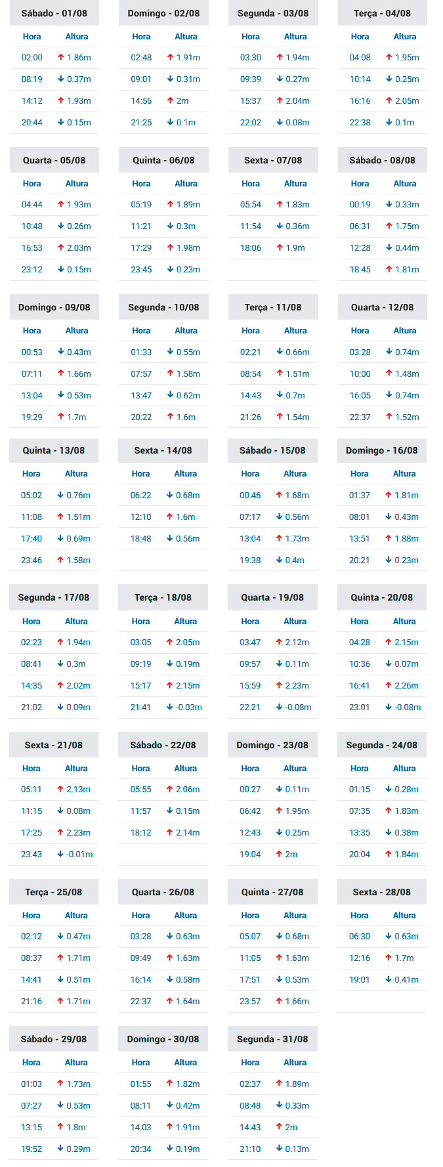This screenshot has width=443, height=1167.
Task: Select the Sábado - 22/08 day header
Action: point(163,745)
